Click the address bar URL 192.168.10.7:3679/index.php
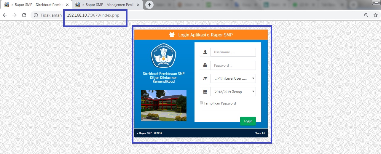Screen dimensions: 381x154 93,15
